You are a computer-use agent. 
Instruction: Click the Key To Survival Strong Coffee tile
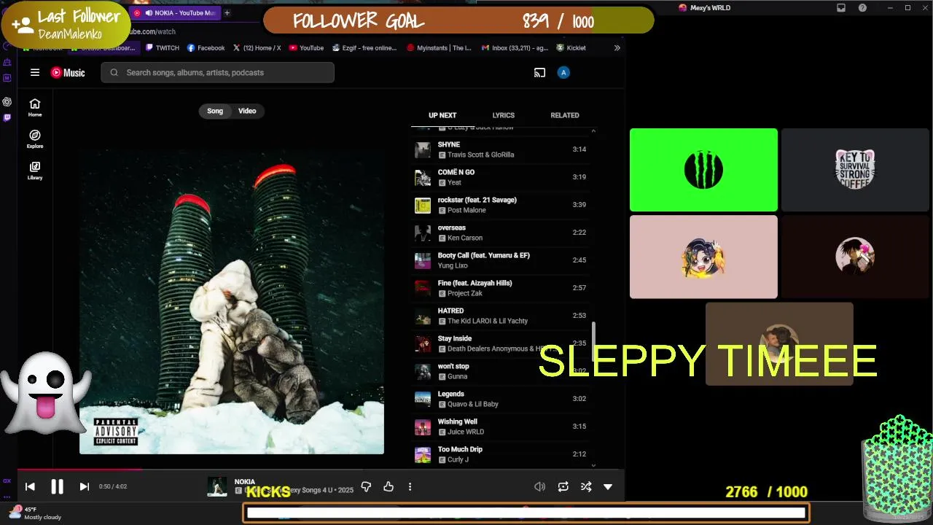855,170
